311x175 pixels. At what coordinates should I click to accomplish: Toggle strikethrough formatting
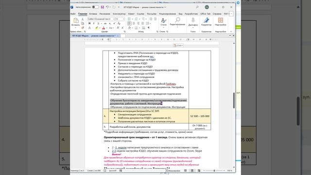coord(105,23)
